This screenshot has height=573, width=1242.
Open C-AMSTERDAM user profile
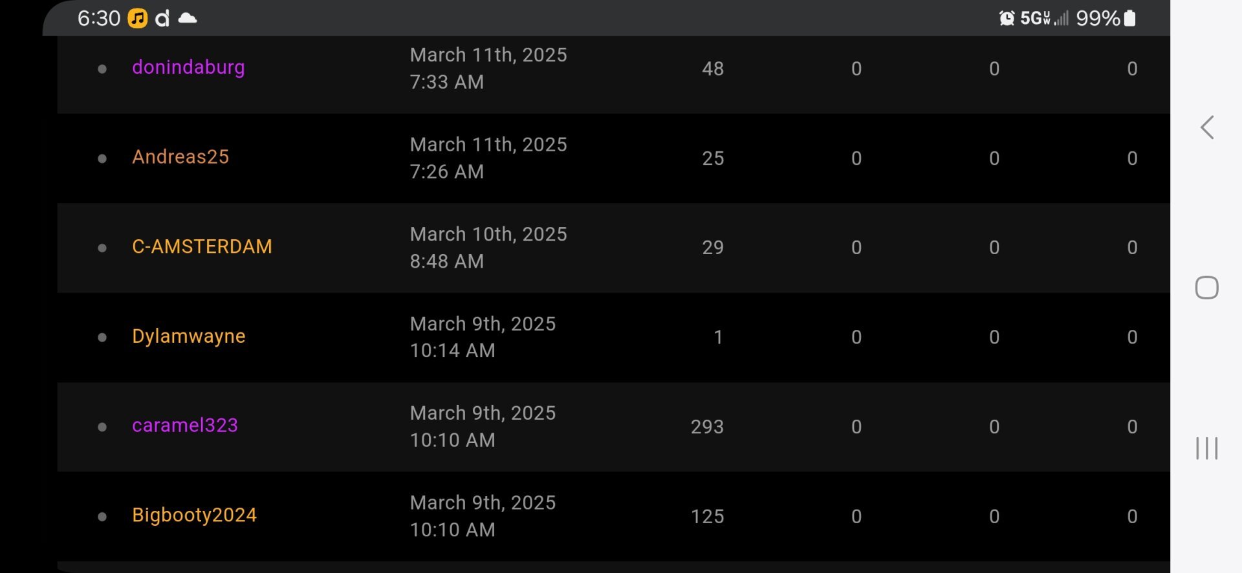pyautogui.click(x=202, y=246)
